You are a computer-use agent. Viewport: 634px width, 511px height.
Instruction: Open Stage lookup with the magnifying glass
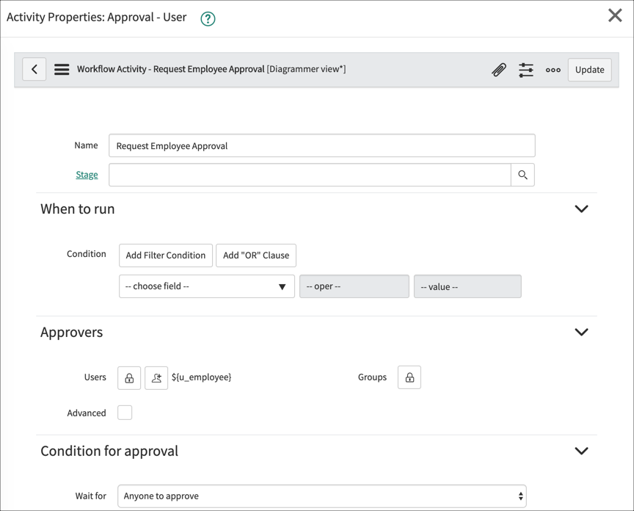tap(522, 175)
